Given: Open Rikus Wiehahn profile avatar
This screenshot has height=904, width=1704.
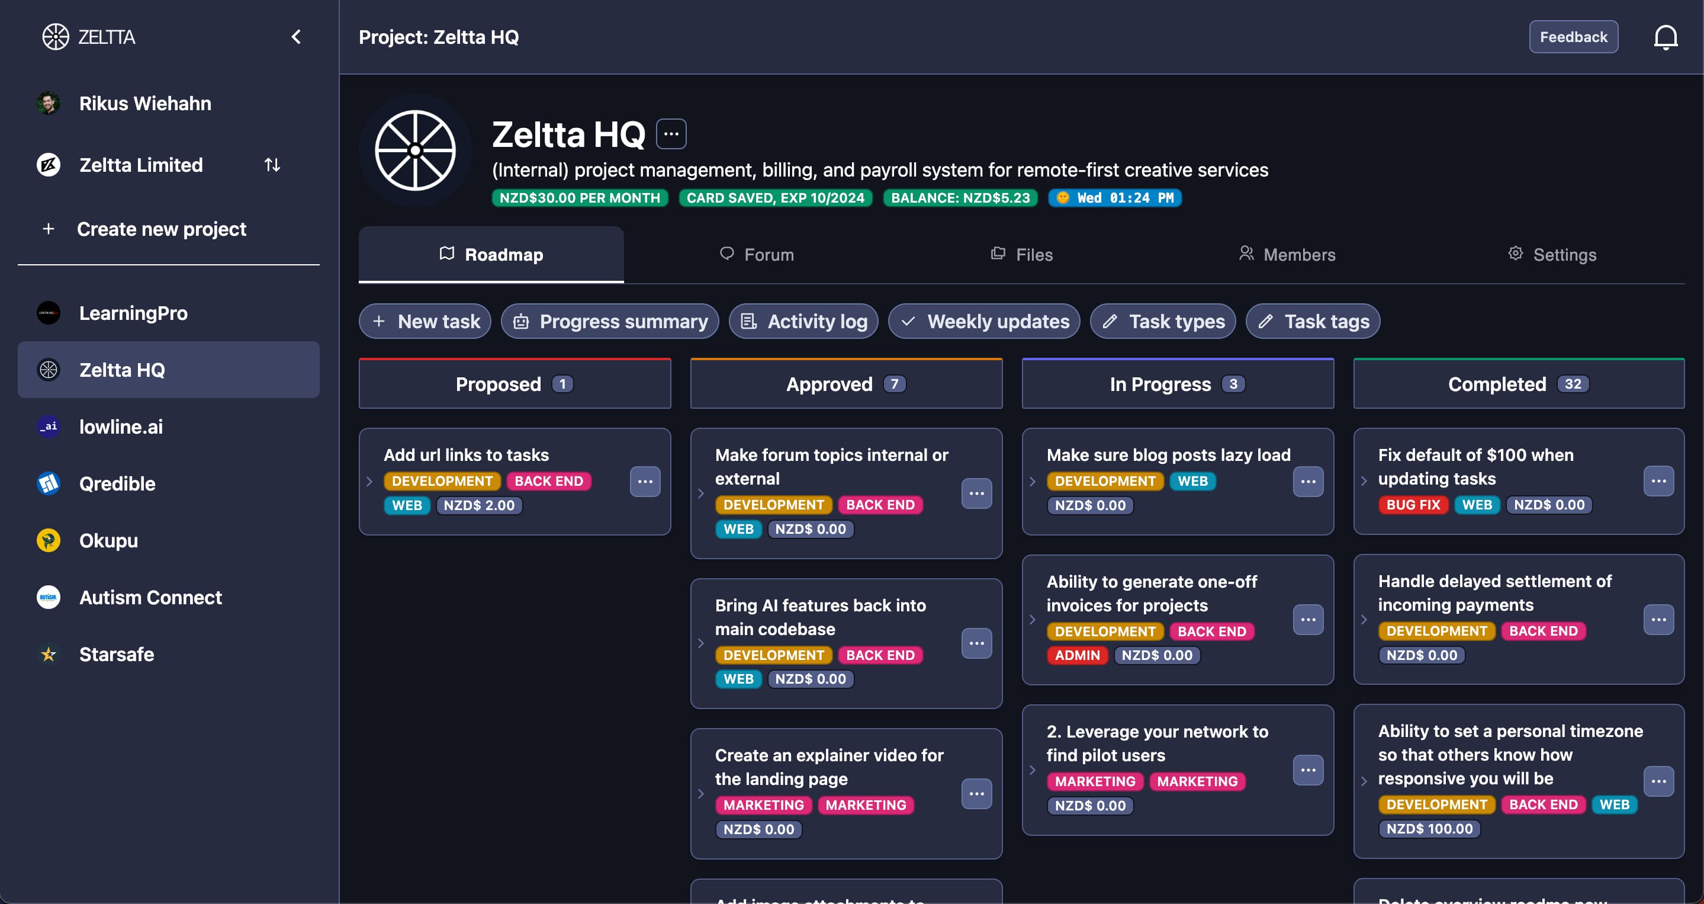Looking at the screenshot, I should pyautogui.click(x=49, y=103).
